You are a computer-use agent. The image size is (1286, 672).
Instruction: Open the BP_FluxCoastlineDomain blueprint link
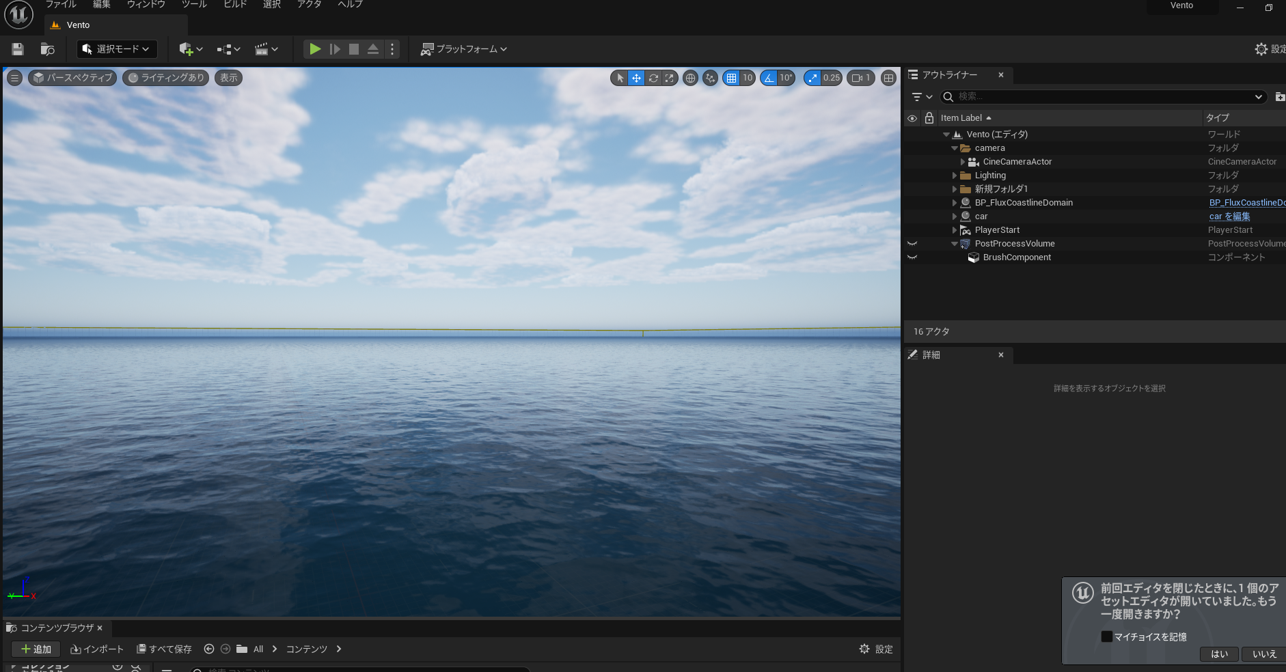(1247, 203)
